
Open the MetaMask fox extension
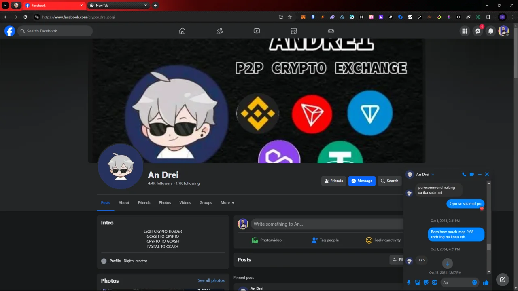point(303,17)
